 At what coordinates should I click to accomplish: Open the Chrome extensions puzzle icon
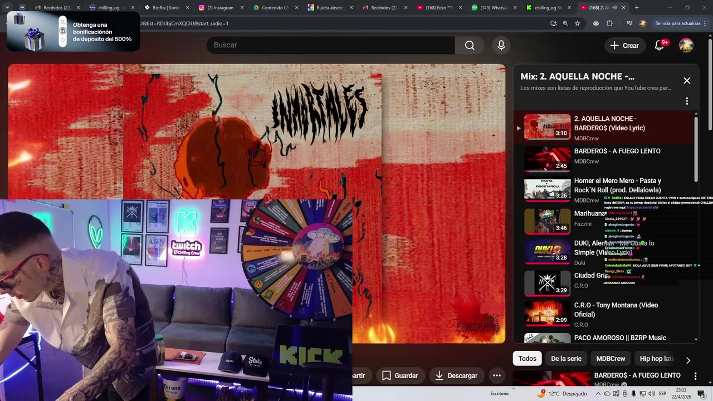point(609,23)
